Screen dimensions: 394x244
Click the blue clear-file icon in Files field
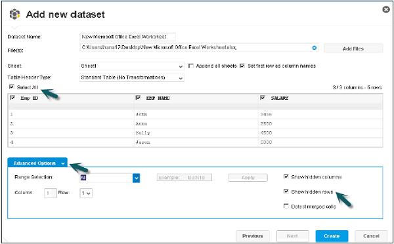(314, 48)
